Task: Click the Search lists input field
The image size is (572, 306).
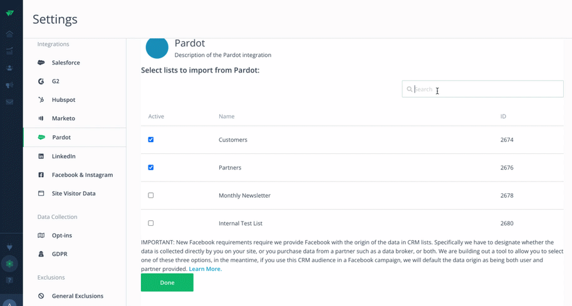Action: click(x=482, y=89)
